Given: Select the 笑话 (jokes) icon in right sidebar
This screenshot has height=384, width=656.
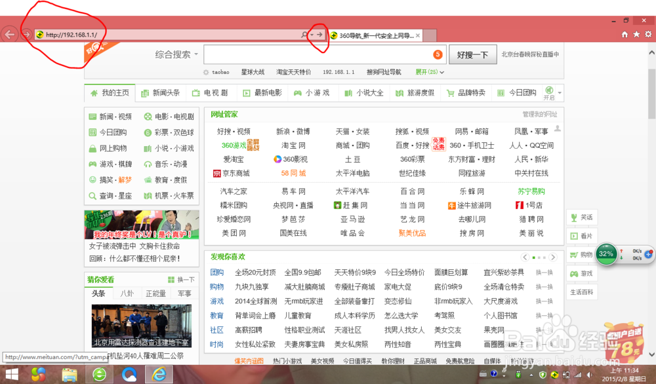Looking at the screenshot, I should click(574, 216).
